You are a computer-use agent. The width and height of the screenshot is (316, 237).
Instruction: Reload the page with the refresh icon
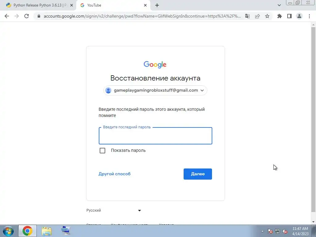[x=27, y=16]
